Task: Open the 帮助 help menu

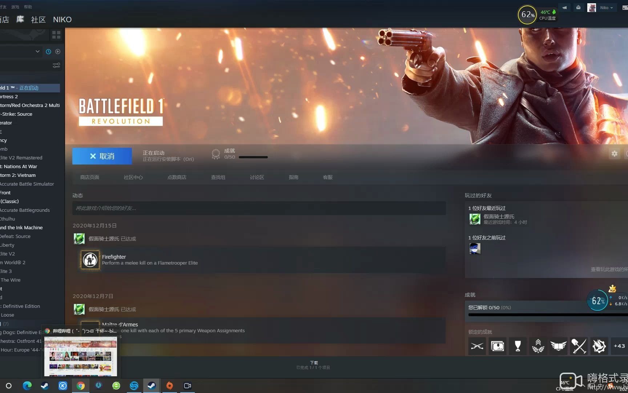Action: tap(28, 7)
